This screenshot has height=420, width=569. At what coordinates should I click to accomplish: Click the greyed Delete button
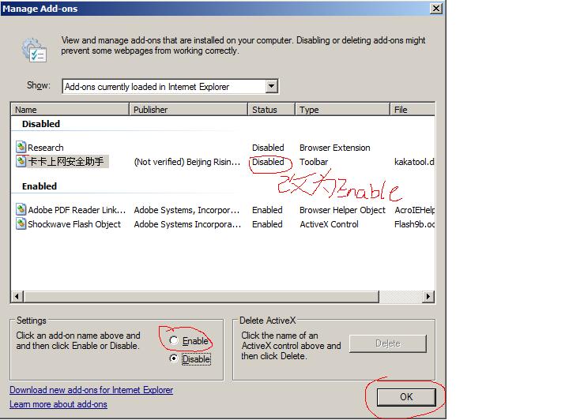coord(387,343)
